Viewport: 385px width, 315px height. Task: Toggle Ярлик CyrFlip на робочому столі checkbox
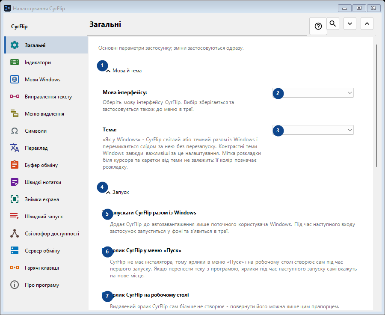tap(104, 295)
